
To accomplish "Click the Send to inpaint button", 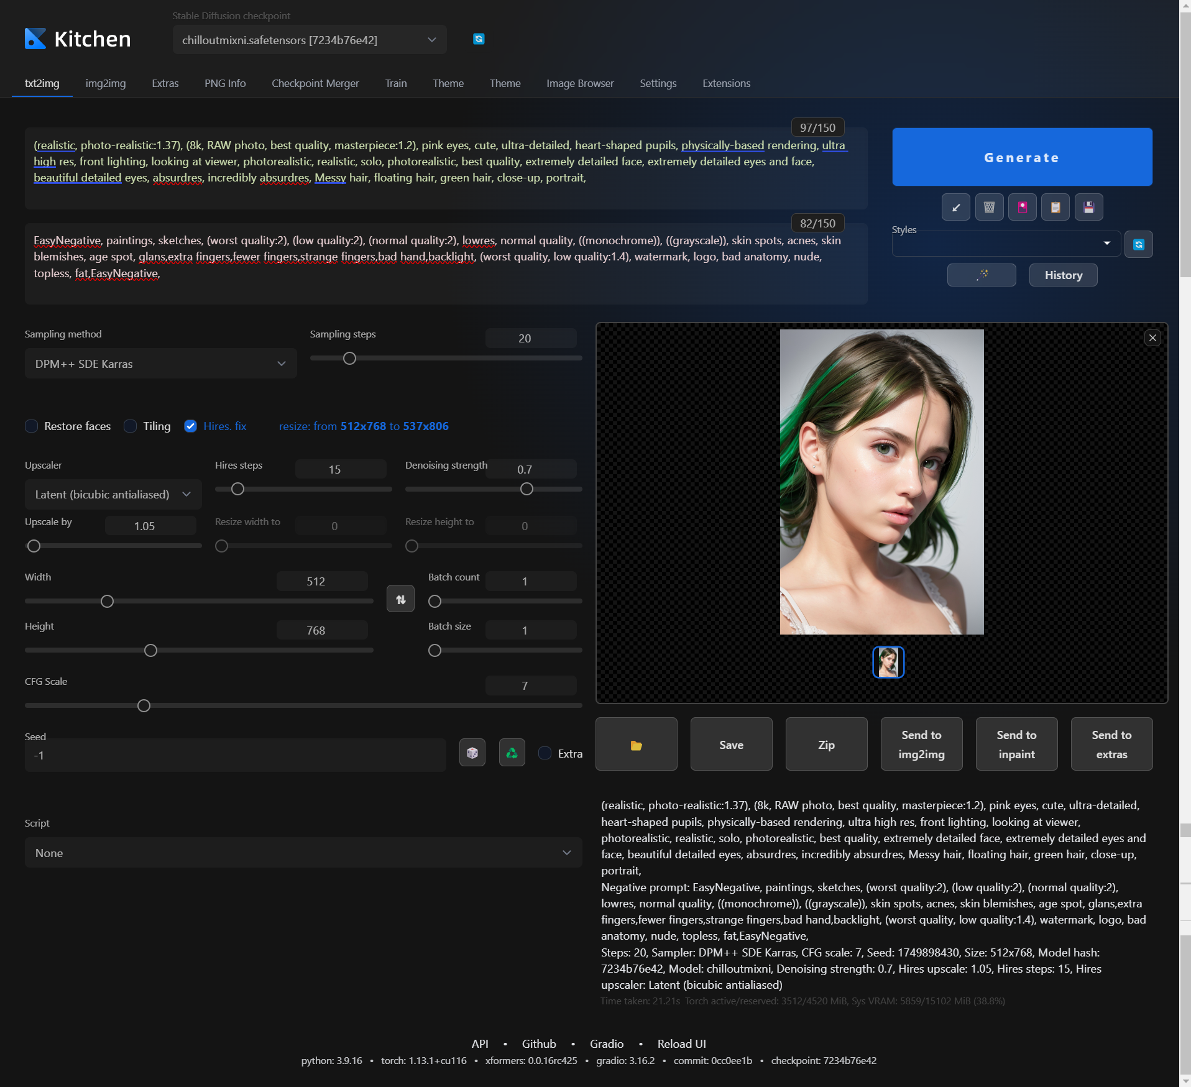I will point(1016,745).
